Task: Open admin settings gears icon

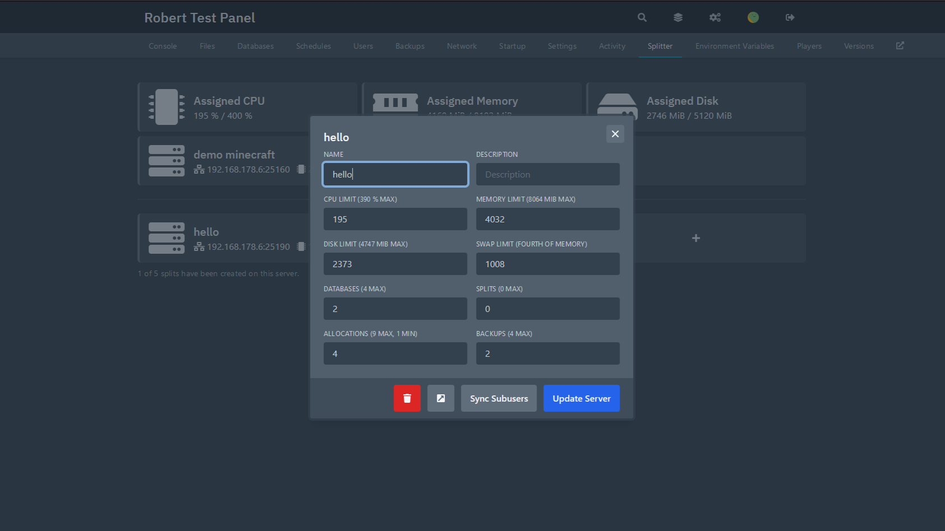Action: point(715,17)
